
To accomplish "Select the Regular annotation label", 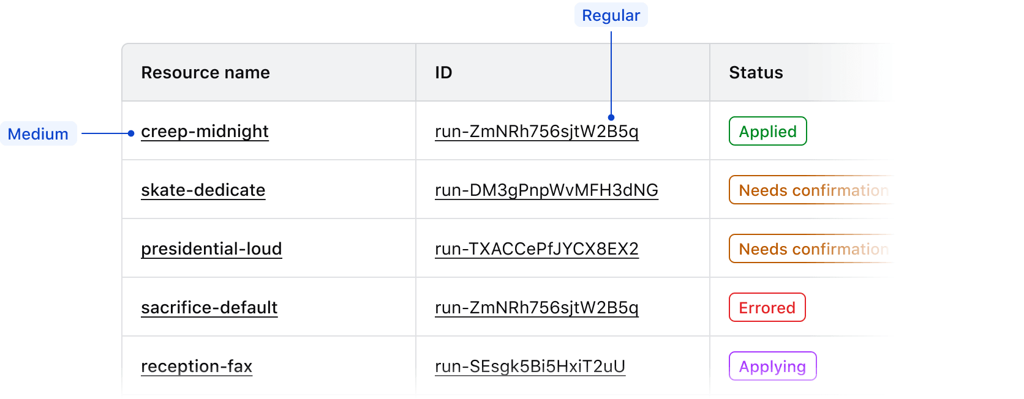I will [611, 15].
